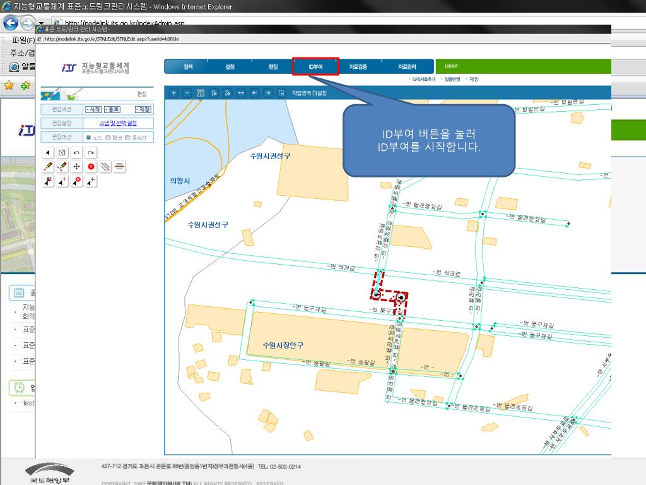Select the 링크 radio button
The image size is (646, 485).
click(x=108, y=138)
